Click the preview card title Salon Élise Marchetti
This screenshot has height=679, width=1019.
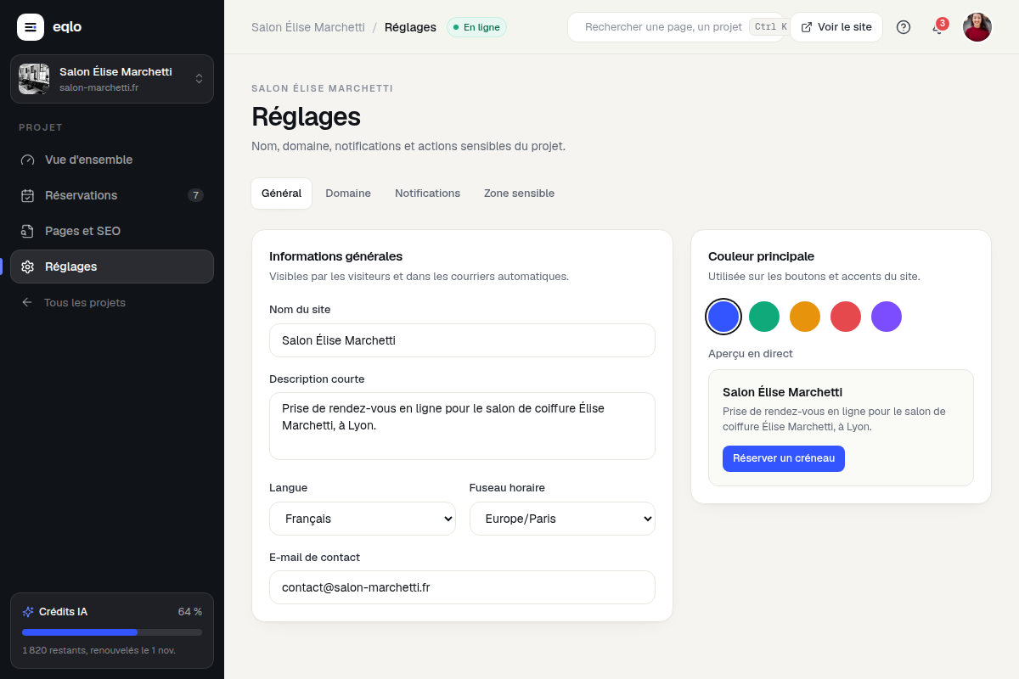[782, 392]
